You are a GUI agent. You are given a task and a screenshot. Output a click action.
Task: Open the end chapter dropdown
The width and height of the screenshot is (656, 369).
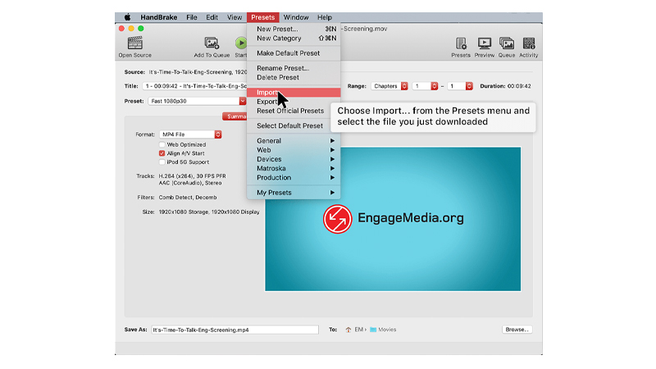pyautogui.click(x=460, y=86)
